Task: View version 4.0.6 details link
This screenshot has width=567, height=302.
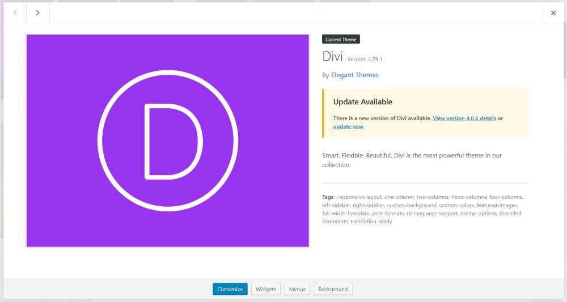Action: tap(464, 118)
